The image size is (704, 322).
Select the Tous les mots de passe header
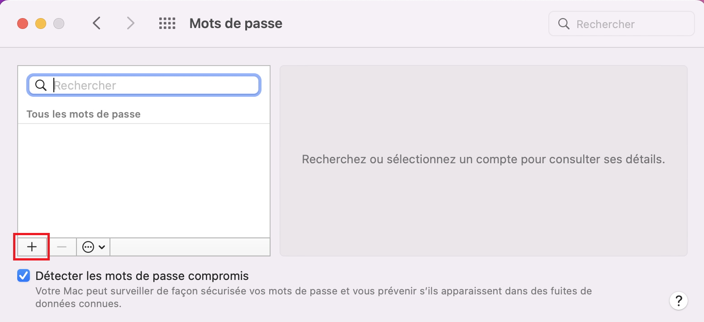83,114
